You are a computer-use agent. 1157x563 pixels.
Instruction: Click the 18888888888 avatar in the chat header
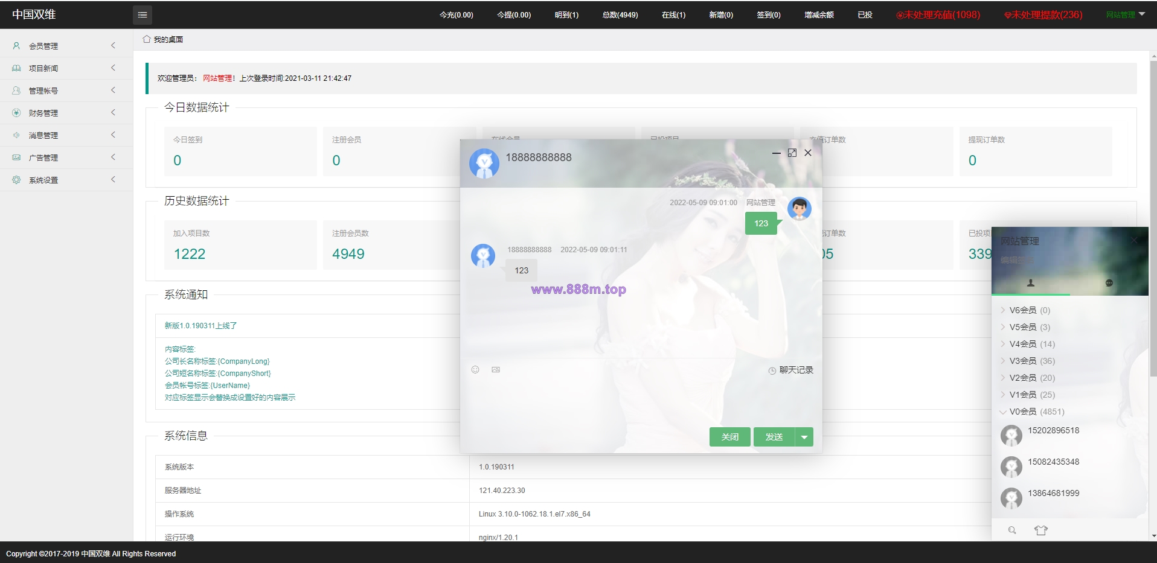484,164
